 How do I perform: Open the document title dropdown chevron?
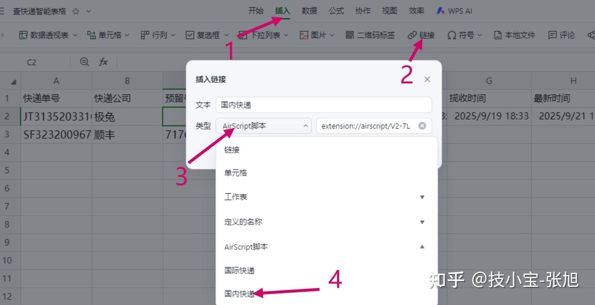click(x=88, y=11)
